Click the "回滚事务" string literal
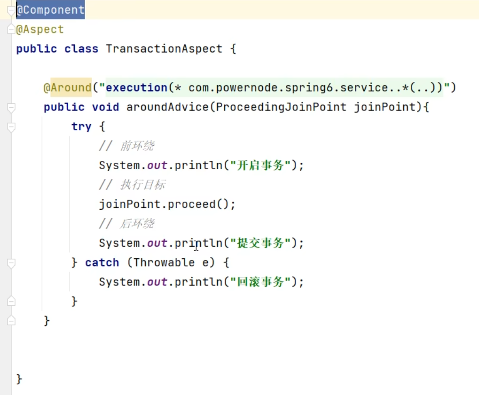This screenshot has height=395, width=479. click(x=260, y=282)
